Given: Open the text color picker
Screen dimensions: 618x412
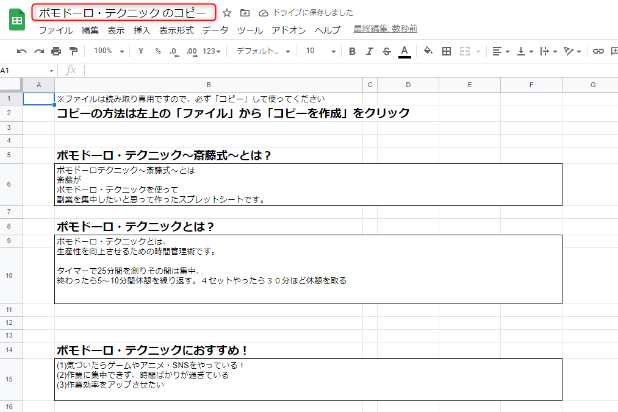Looking at the screenshot, I should pos(404,51).
